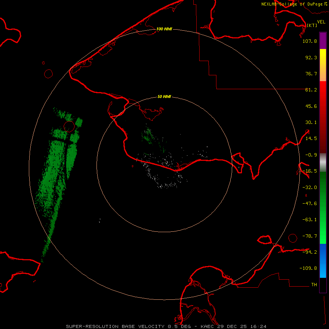Select the -47.6 legend value

click(x=310, y=204)
